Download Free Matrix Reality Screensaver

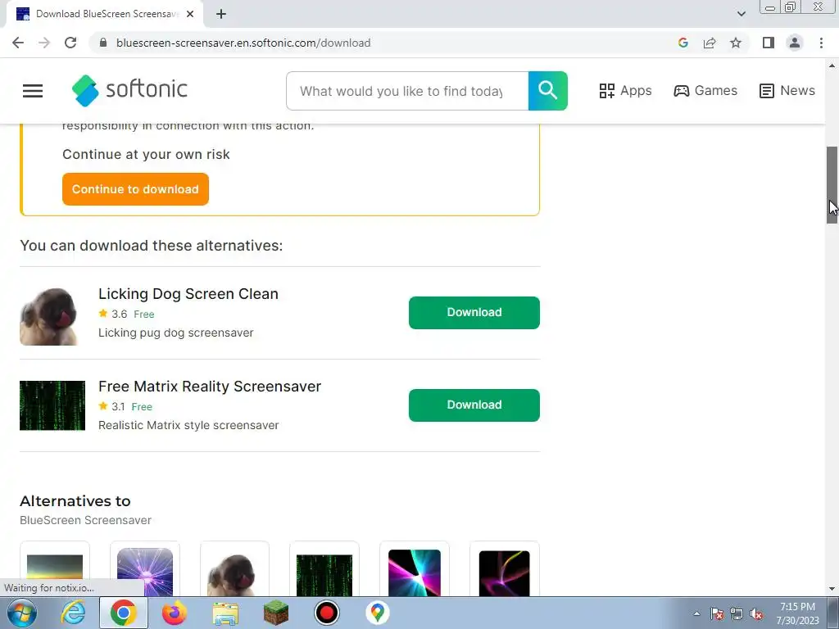pos(474,405)
